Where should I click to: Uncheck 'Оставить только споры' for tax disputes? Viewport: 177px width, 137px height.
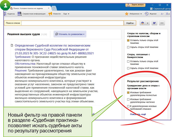point(128,40)
